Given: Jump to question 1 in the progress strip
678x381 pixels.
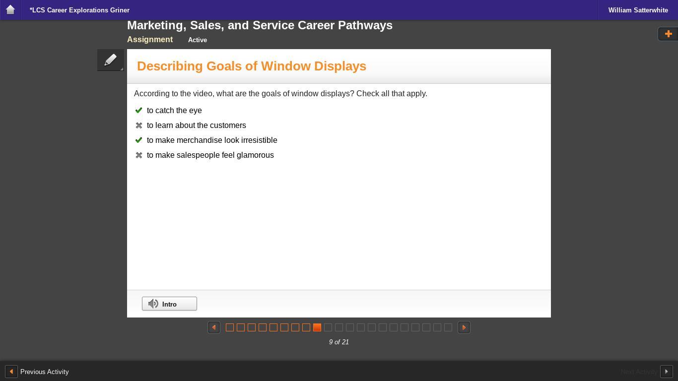Looking at the screenshot, I should click(x=230, y=327).
